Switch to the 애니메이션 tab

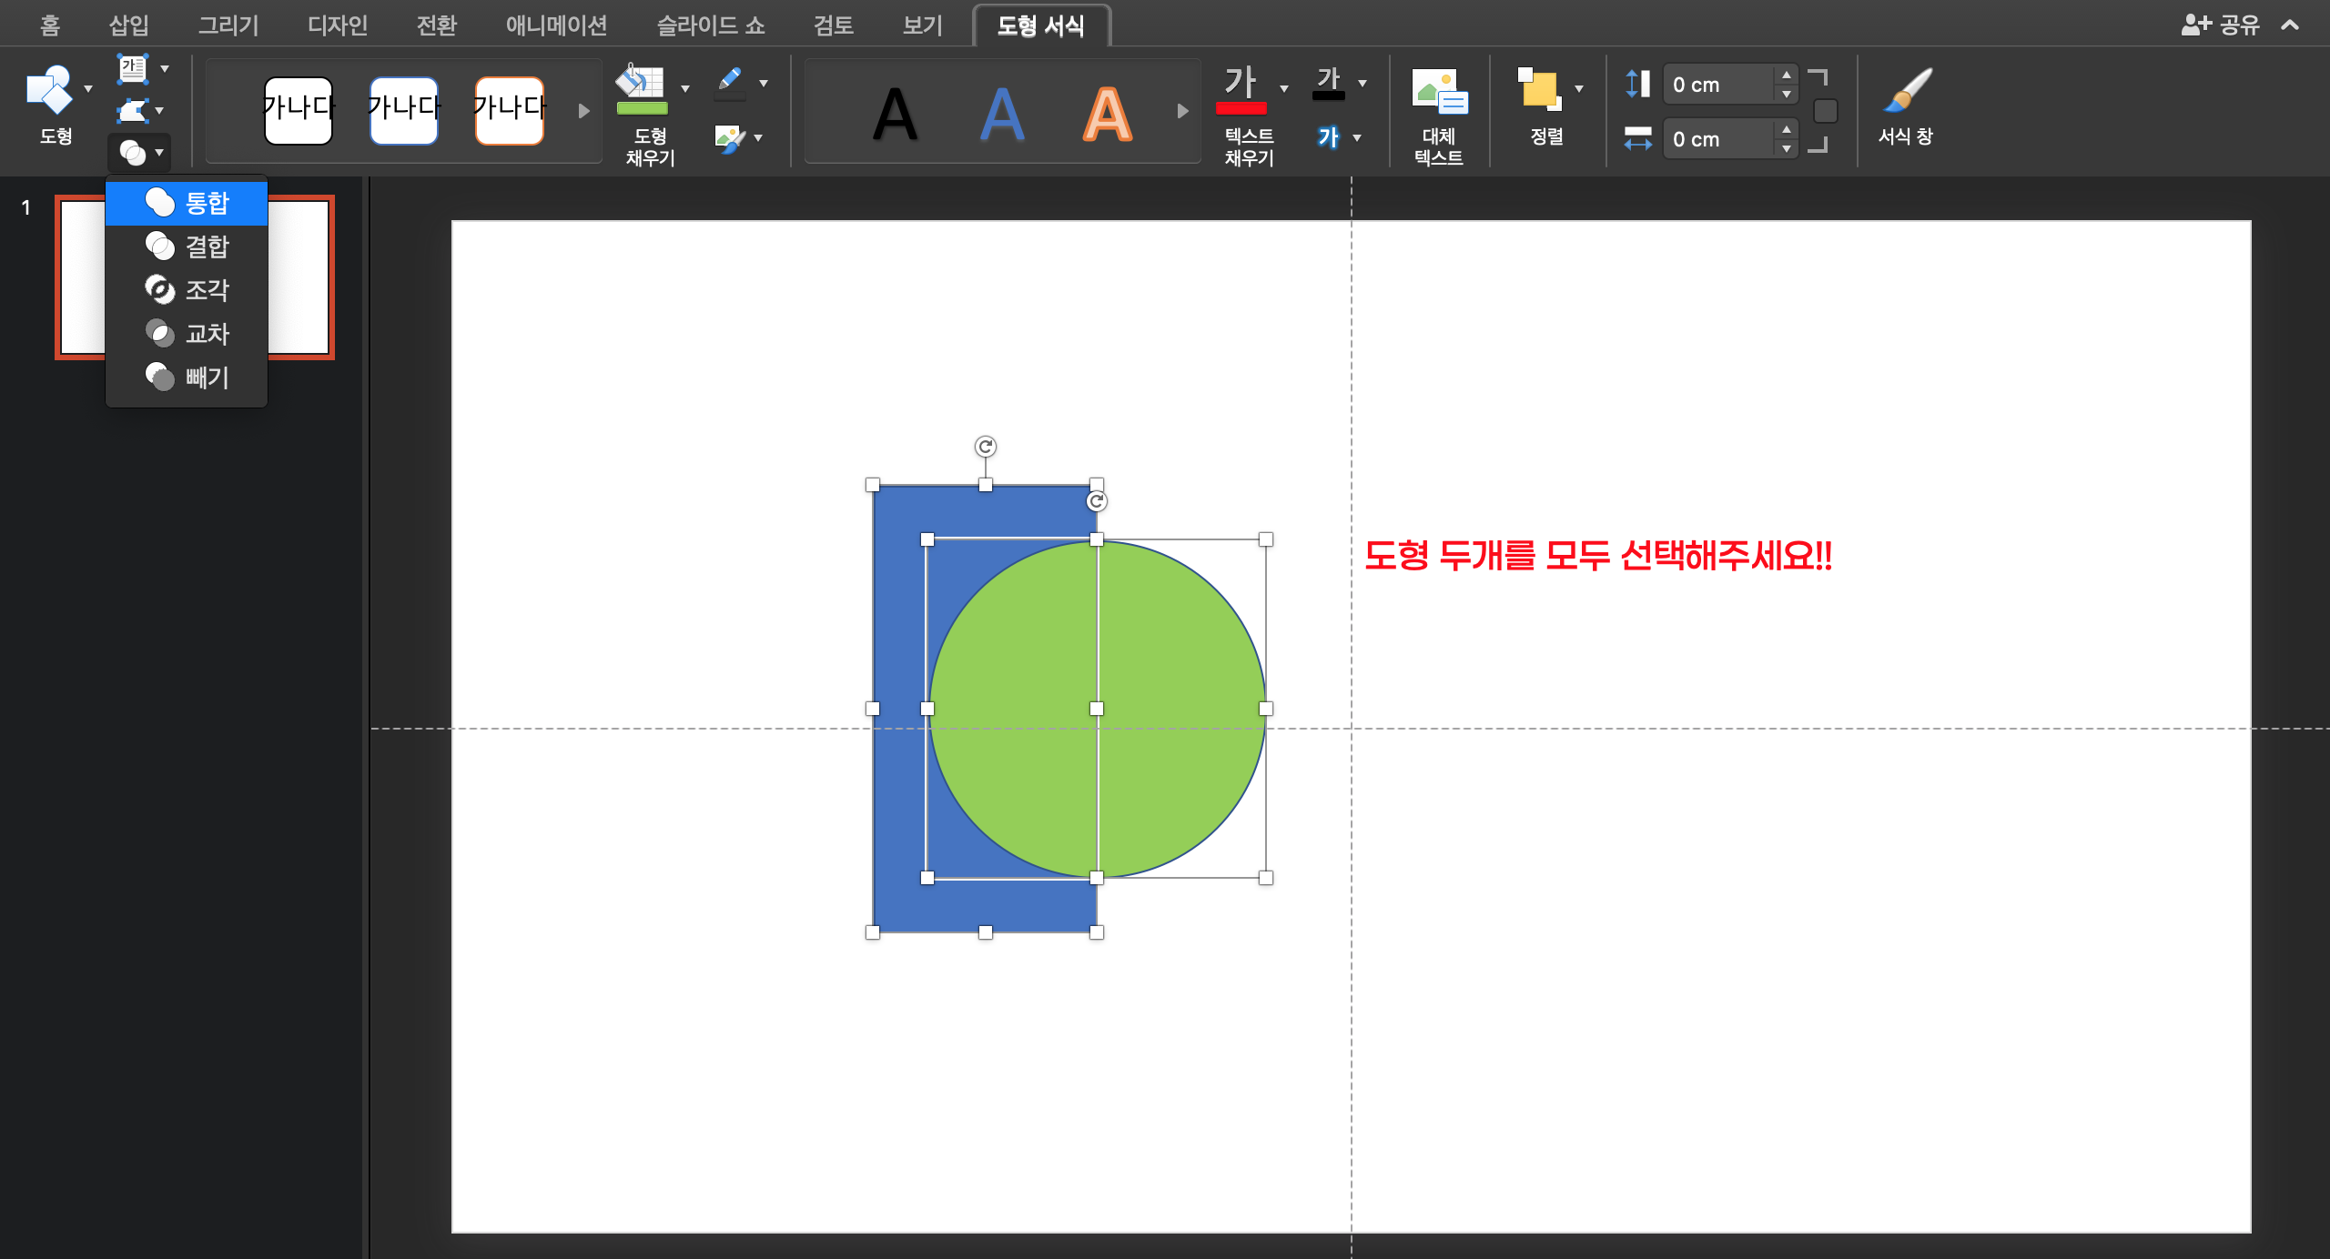pyautogui.click(x=556, y=25)
